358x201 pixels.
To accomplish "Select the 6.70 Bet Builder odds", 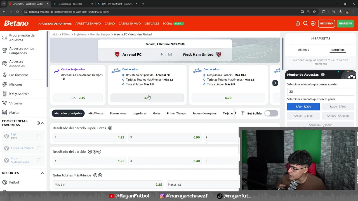I will (x=228, y=98).
